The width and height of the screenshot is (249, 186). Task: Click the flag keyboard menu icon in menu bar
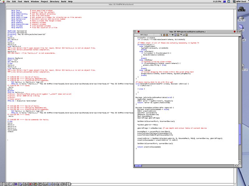pyautogui.click(x=224, y=2)
